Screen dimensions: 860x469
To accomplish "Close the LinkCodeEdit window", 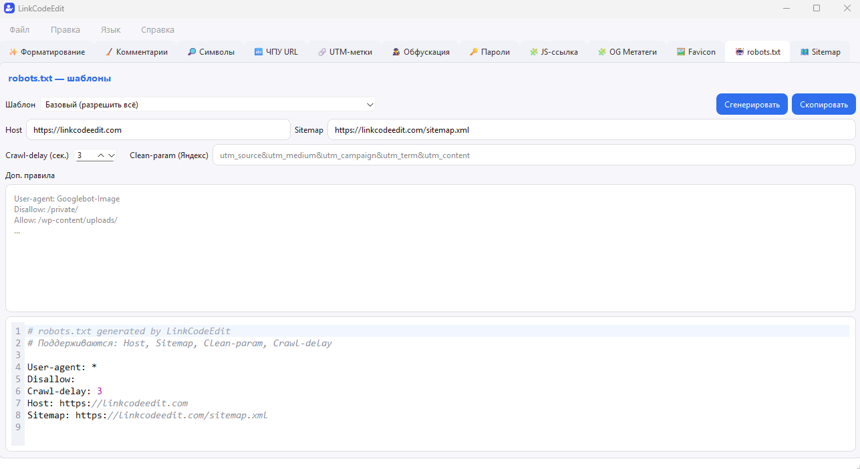I will pos(846,8).
